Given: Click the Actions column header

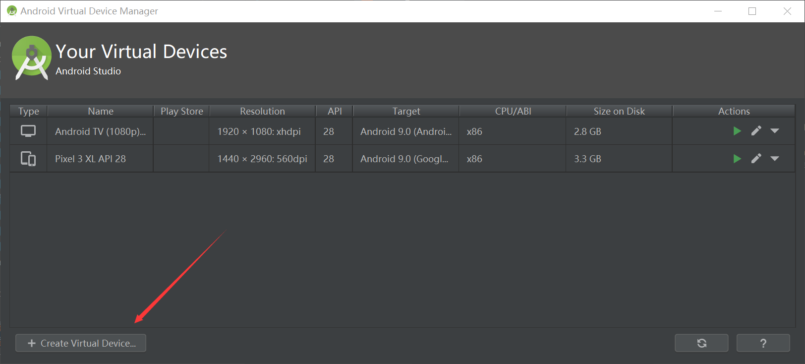Looking at the screenshot, I should 734,111.
